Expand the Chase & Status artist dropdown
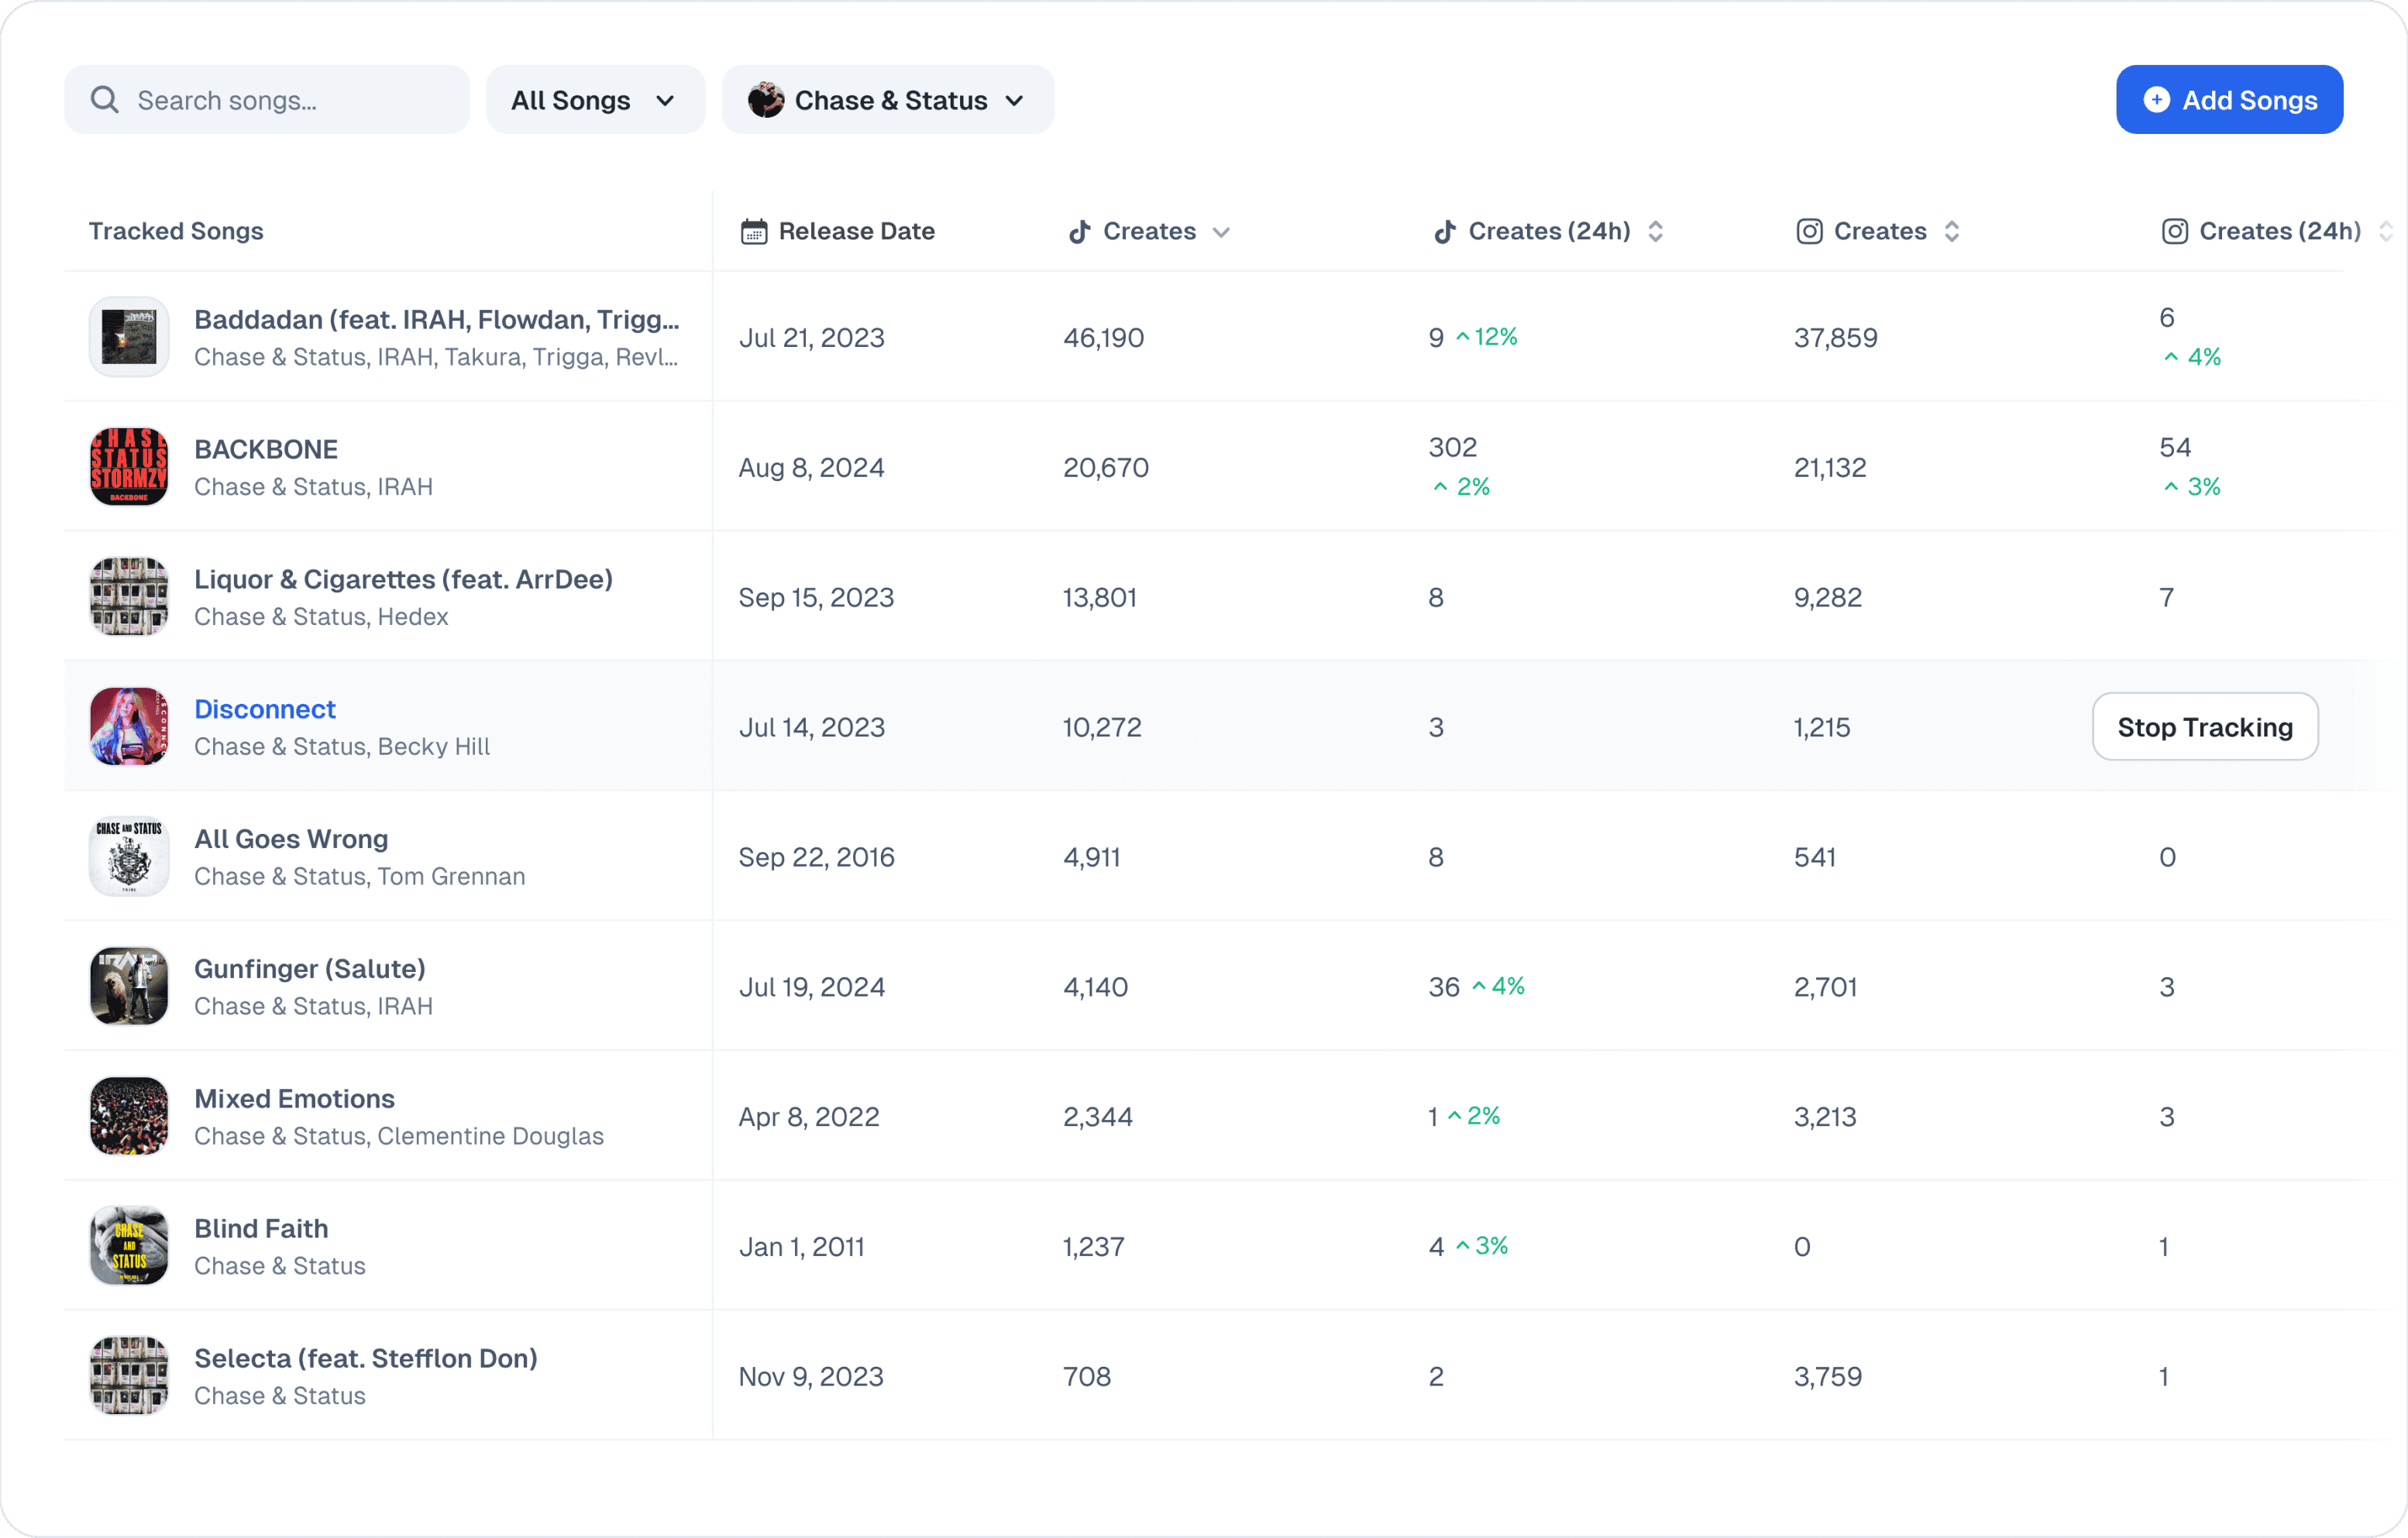 pyautogui.click(x=1014, y=101)
